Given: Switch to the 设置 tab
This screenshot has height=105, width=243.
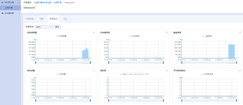Looking at the screenshot, I should tap(41, 19).
